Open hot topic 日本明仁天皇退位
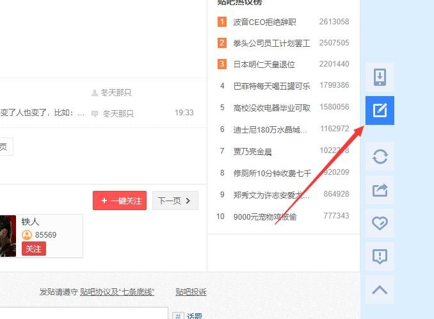The width and height of the screenshot is (434, 319). (264, 64)
